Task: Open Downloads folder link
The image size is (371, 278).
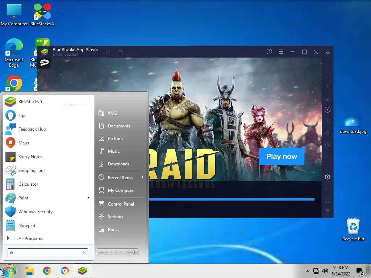Action: pos(121,164)
